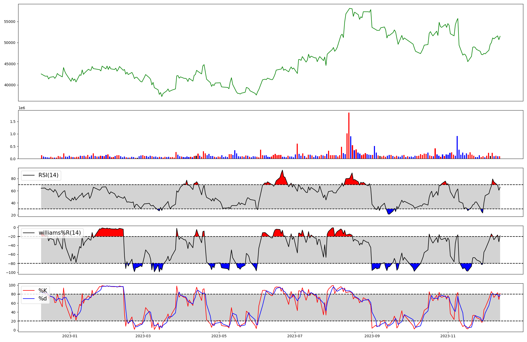Screen dimensions: 527x342
Task: Click the highest peak of the green price line
Action: (x=350, y=8)
